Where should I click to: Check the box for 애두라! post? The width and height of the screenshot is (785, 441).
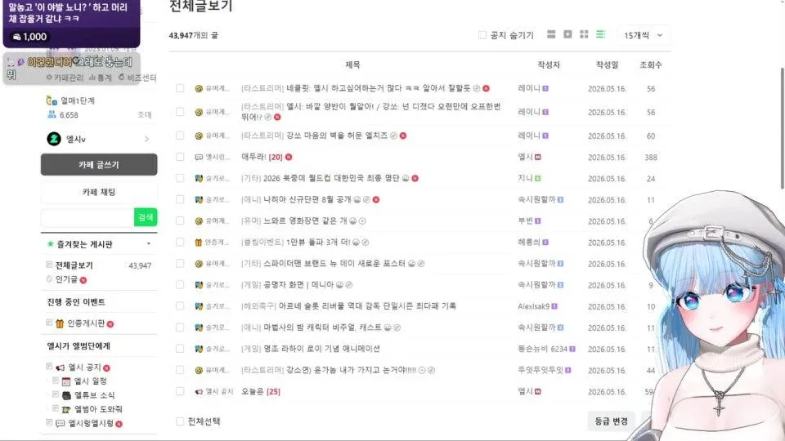(180, 157)
